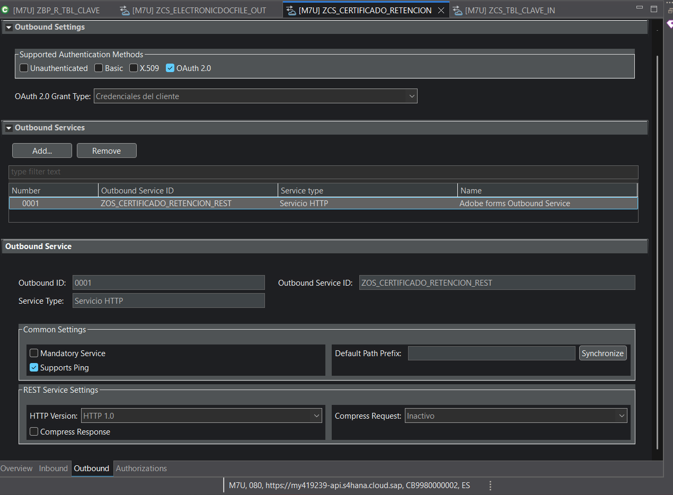Open the OAuth 2.0 Grant Type dropdown
This screenshot has width=673, height=495.
pyautogui.click(x=255, y=96)
